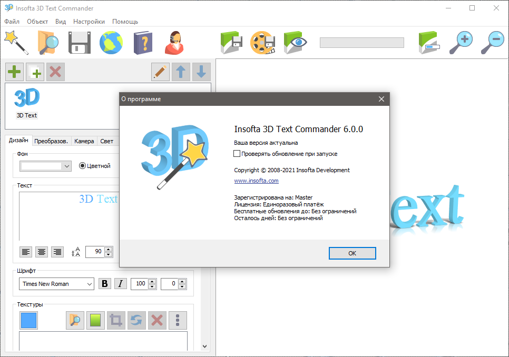
Task: Add a new object with green plus
Action: pos(14,72)
